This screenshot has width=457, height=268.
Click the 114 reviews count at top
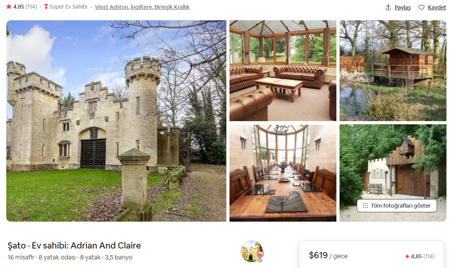[x=31, y=6]
